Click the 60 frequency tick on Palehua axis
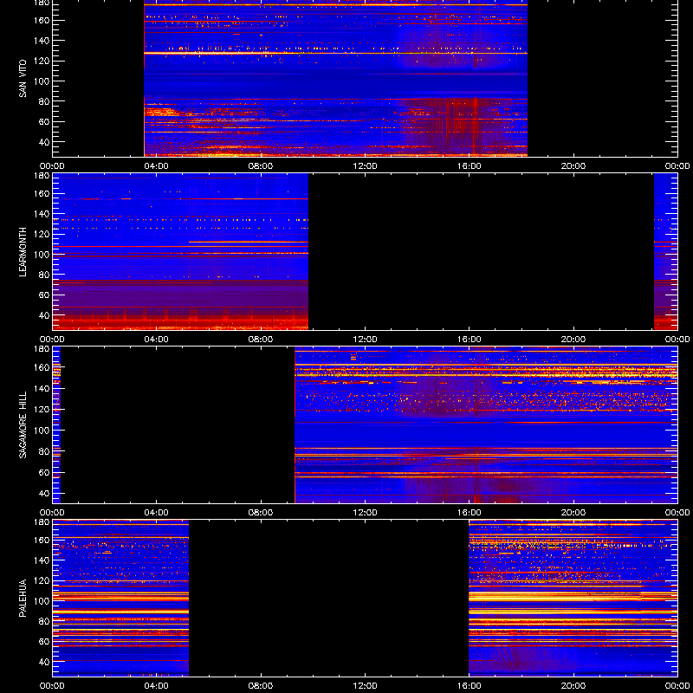The image size is (693, 693). [x=45, y=641]
